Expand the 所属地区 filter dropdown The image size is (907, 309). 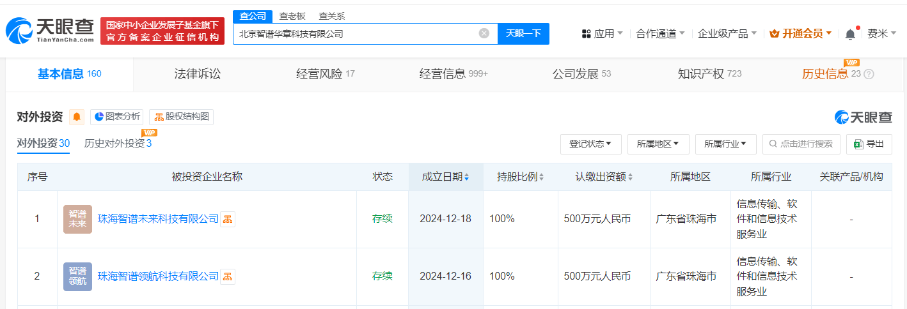658,144
